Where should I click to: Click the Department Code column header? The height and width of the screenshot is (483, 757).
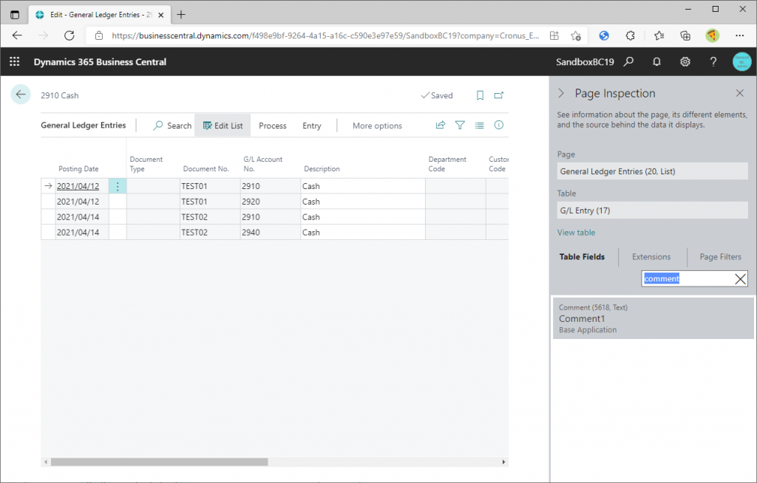click(447, 163)
